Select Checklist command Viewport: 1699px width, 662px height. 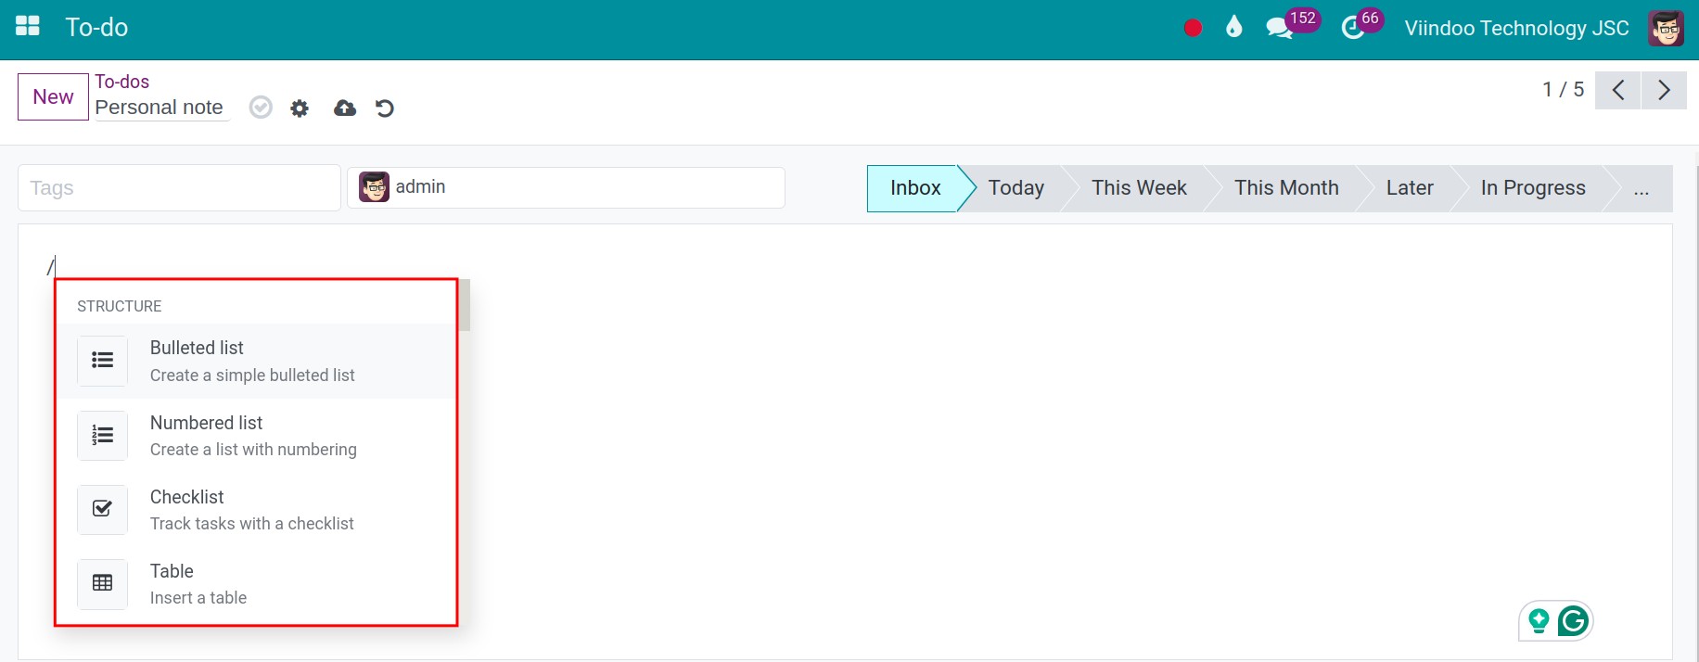256,510
